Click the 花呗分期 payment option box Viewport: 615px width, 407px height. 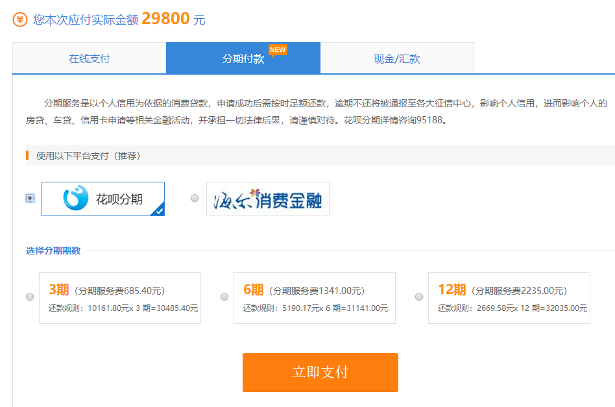pos(103,199)
